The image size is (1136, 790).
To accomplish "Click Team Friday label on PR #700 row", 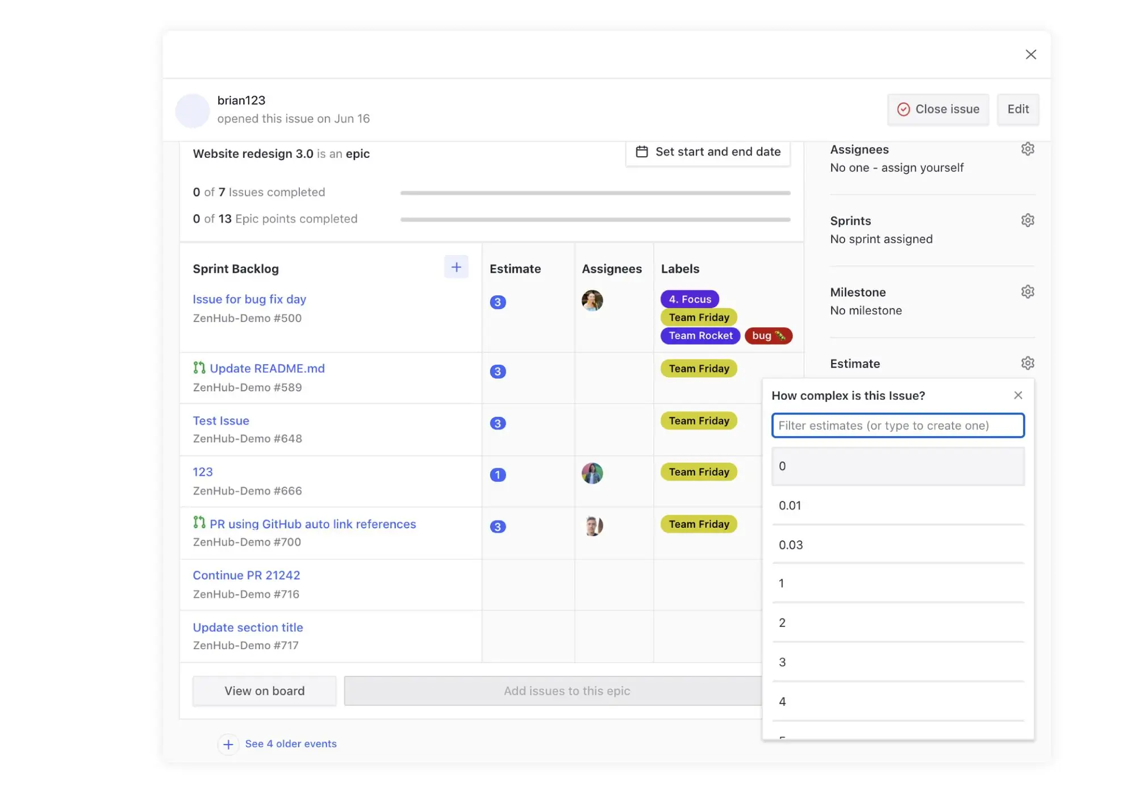I will click(x=699, y=524).
